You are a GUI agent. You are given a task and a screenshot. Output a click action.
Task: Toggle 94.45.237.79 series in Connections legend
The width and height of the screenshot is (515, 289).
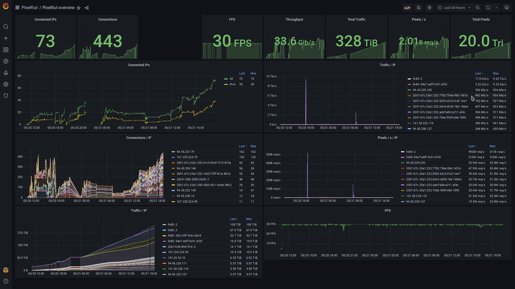(x=185, y=152)
